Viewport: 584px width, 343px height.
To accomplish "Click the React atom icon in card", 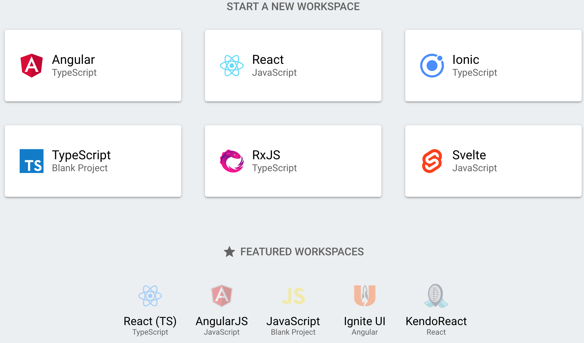I will pyautogui.click(x=232, y=66).
